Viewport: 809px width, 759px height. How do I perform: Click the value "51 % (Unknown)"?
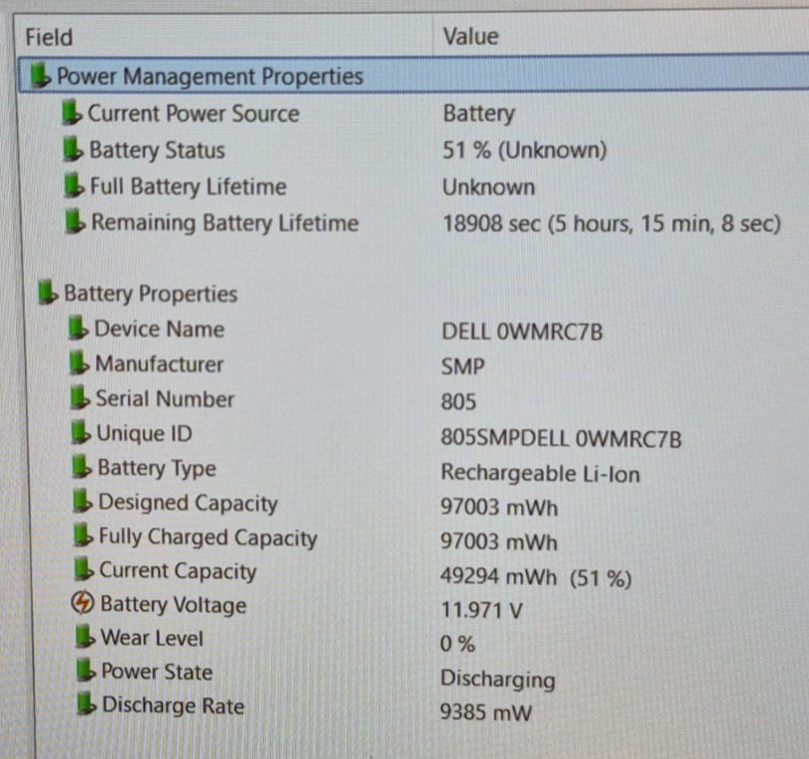coord(524,150)
